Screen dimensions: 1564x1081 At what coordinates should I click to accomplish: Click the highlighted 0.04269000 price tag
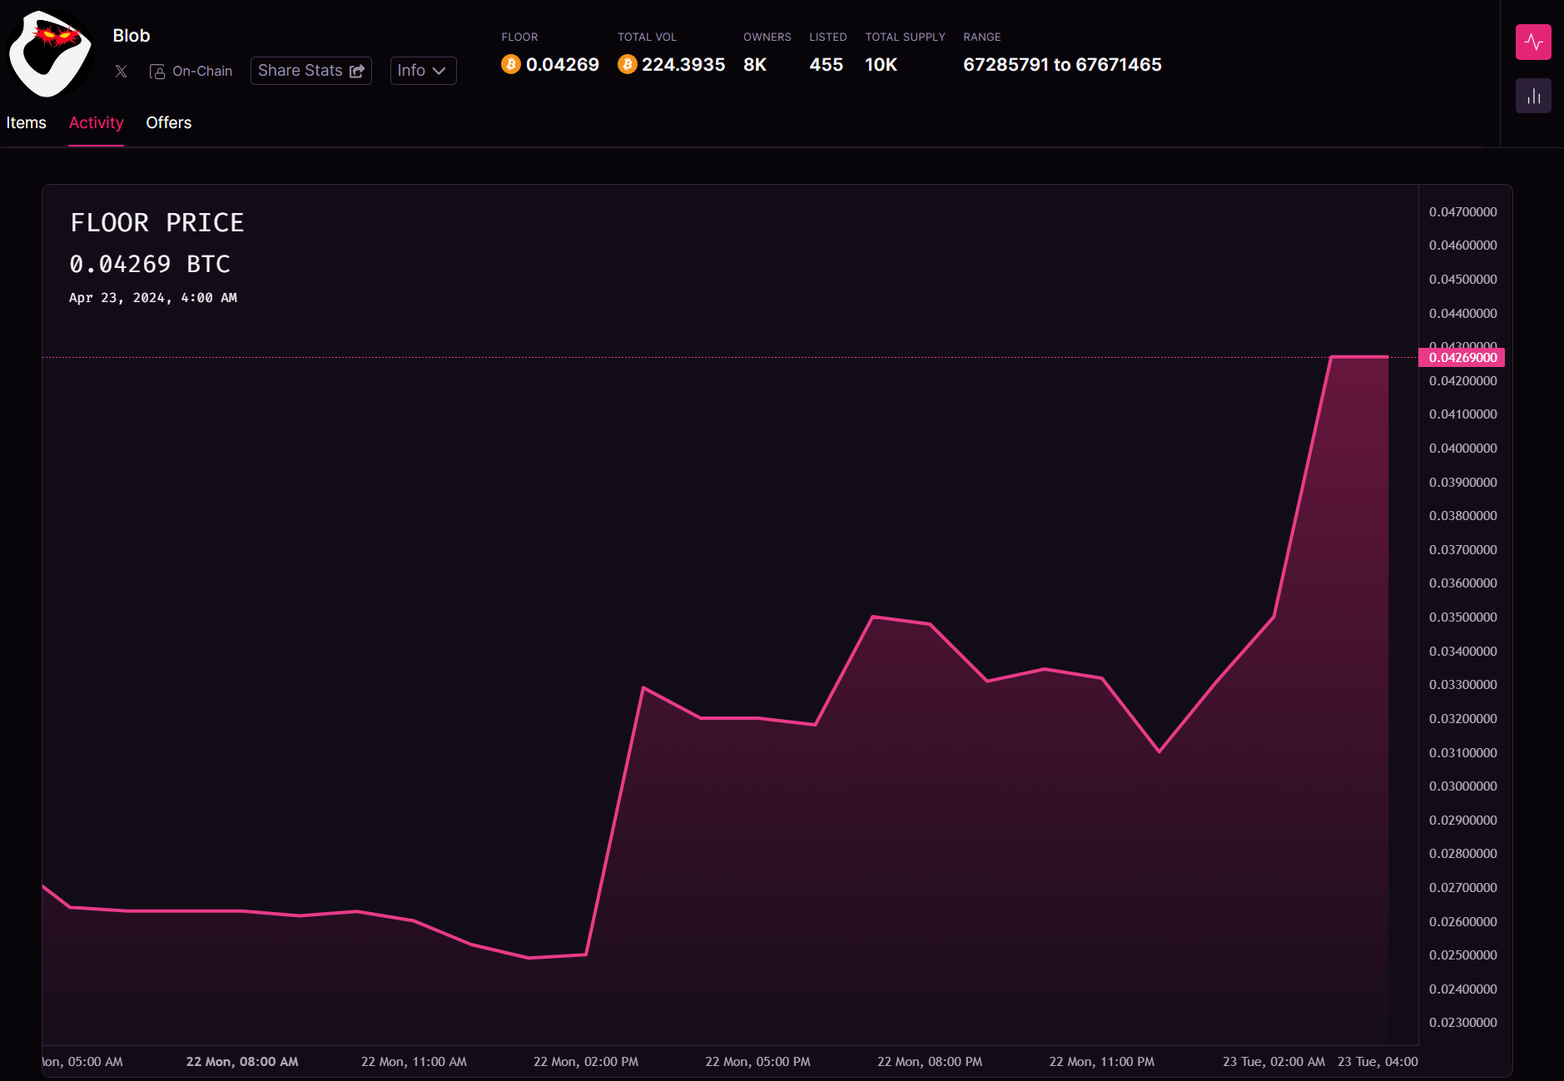coord(1462,358)
